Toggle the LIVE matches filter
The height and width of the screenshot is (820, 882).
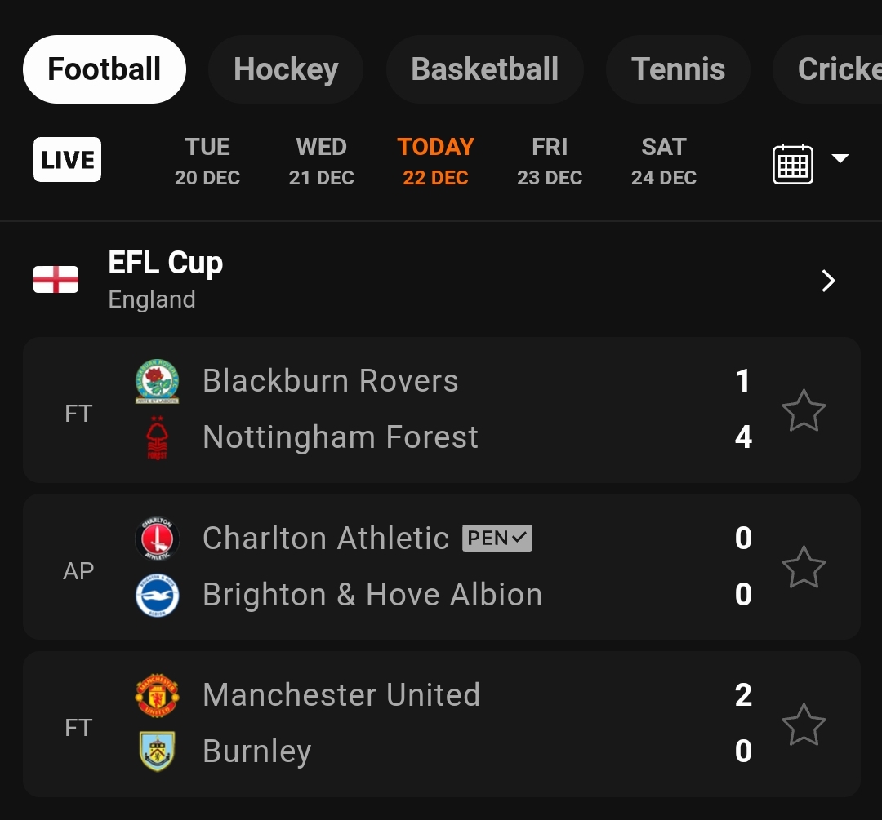coord(68,160)
